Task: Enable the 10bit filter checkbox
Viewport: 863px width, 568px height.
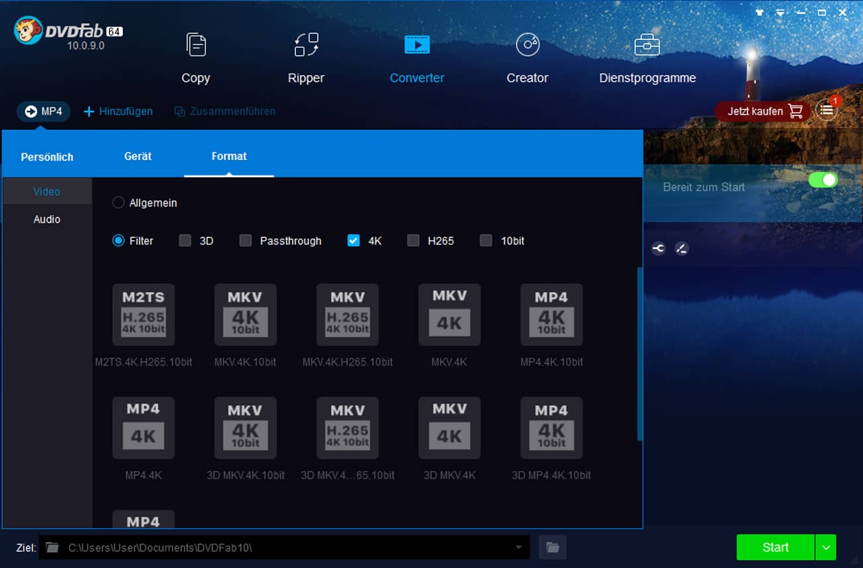Action: coord(486,241)
